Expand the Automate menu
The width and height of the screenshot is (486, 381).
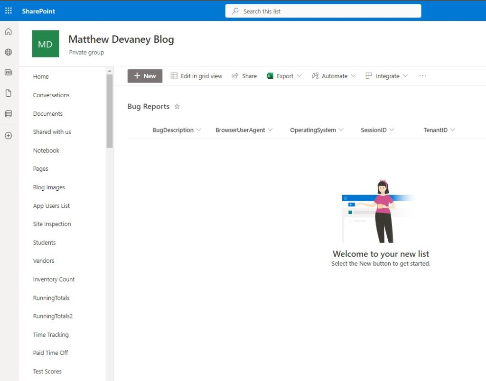coord(353,76)
